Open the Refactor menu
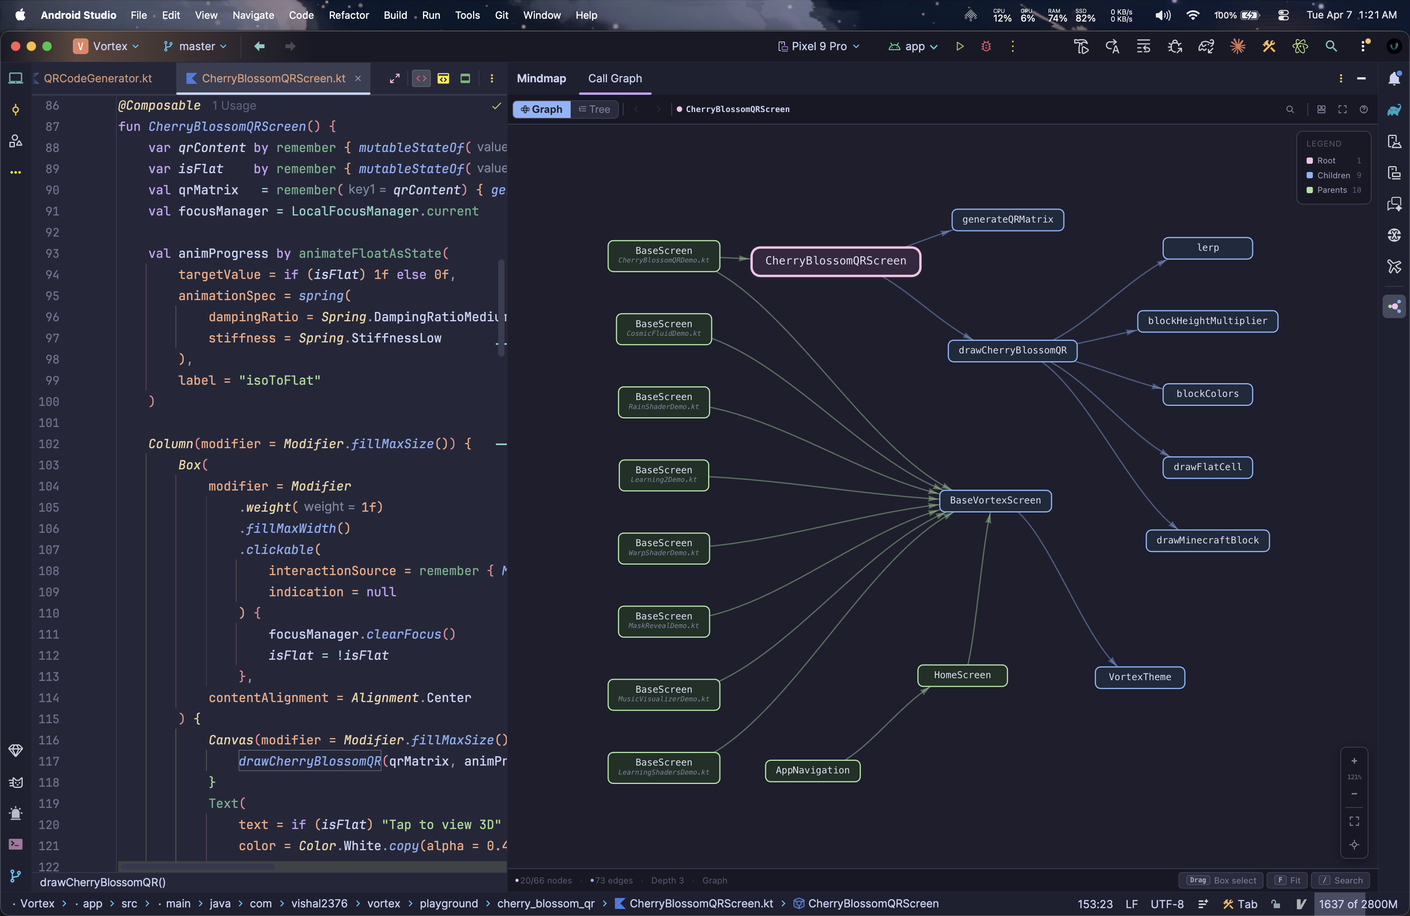This screenshot has width=1410, height=916. coord(348,15)
